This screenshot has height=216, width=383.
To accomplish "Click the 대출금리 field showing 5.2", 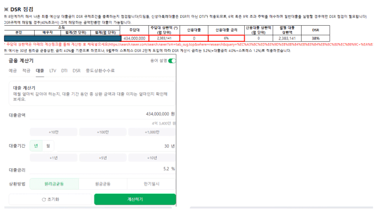I will pyautogui.click(x=102, y=169).
